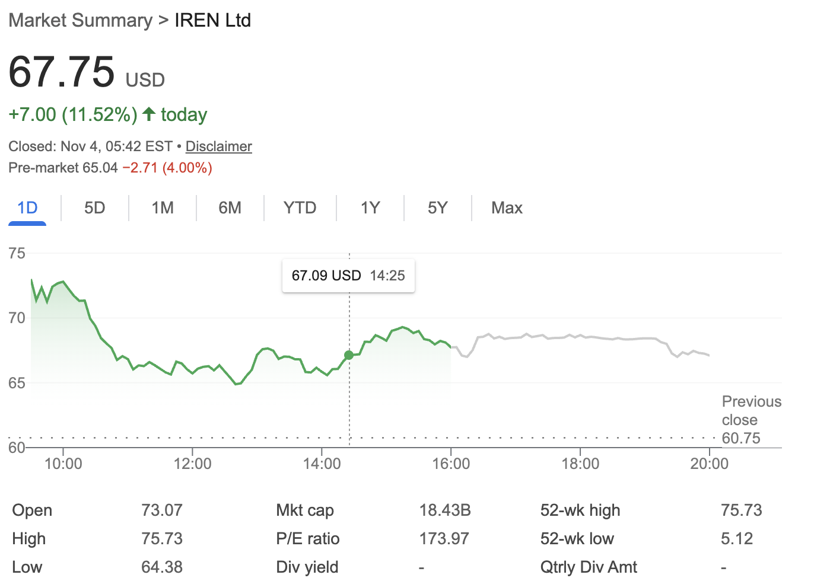Click the 10:00 time axis label

tap(63, 464)
